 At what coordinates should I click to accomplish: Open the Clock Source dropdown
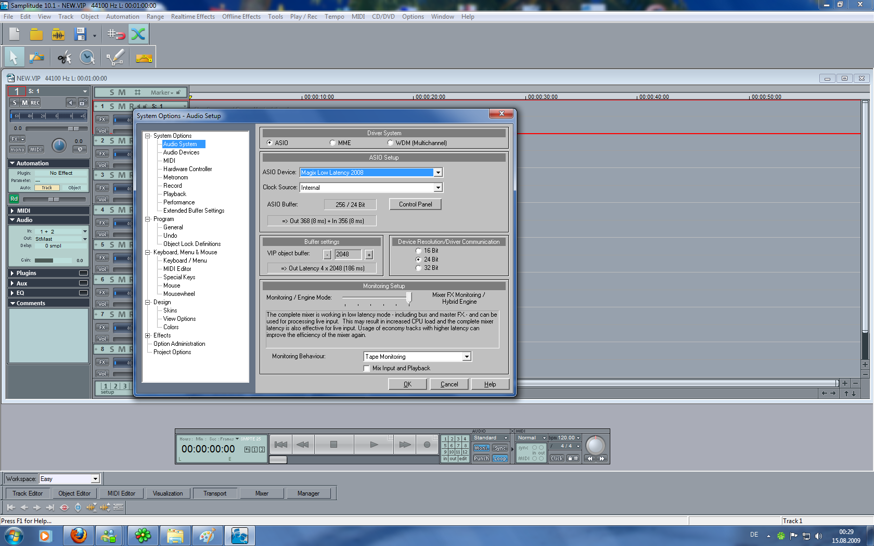438,188
